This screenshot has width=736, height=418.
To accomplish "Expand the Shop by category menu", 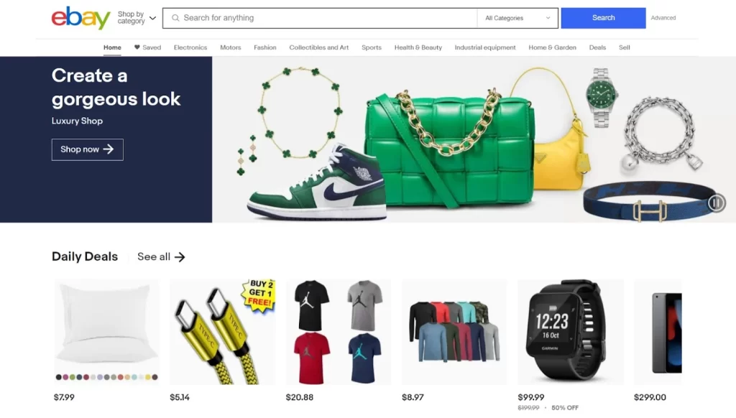I will 136,18.
